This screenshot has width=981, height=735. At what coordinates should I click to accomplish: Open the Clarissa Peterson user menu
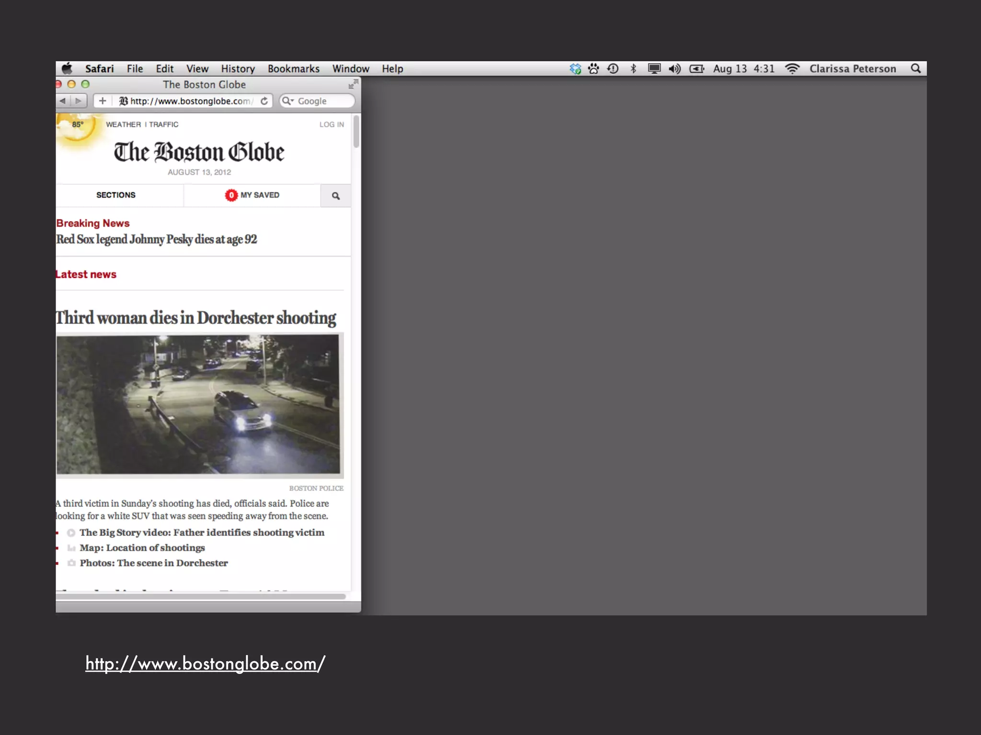tap(853, 68)
